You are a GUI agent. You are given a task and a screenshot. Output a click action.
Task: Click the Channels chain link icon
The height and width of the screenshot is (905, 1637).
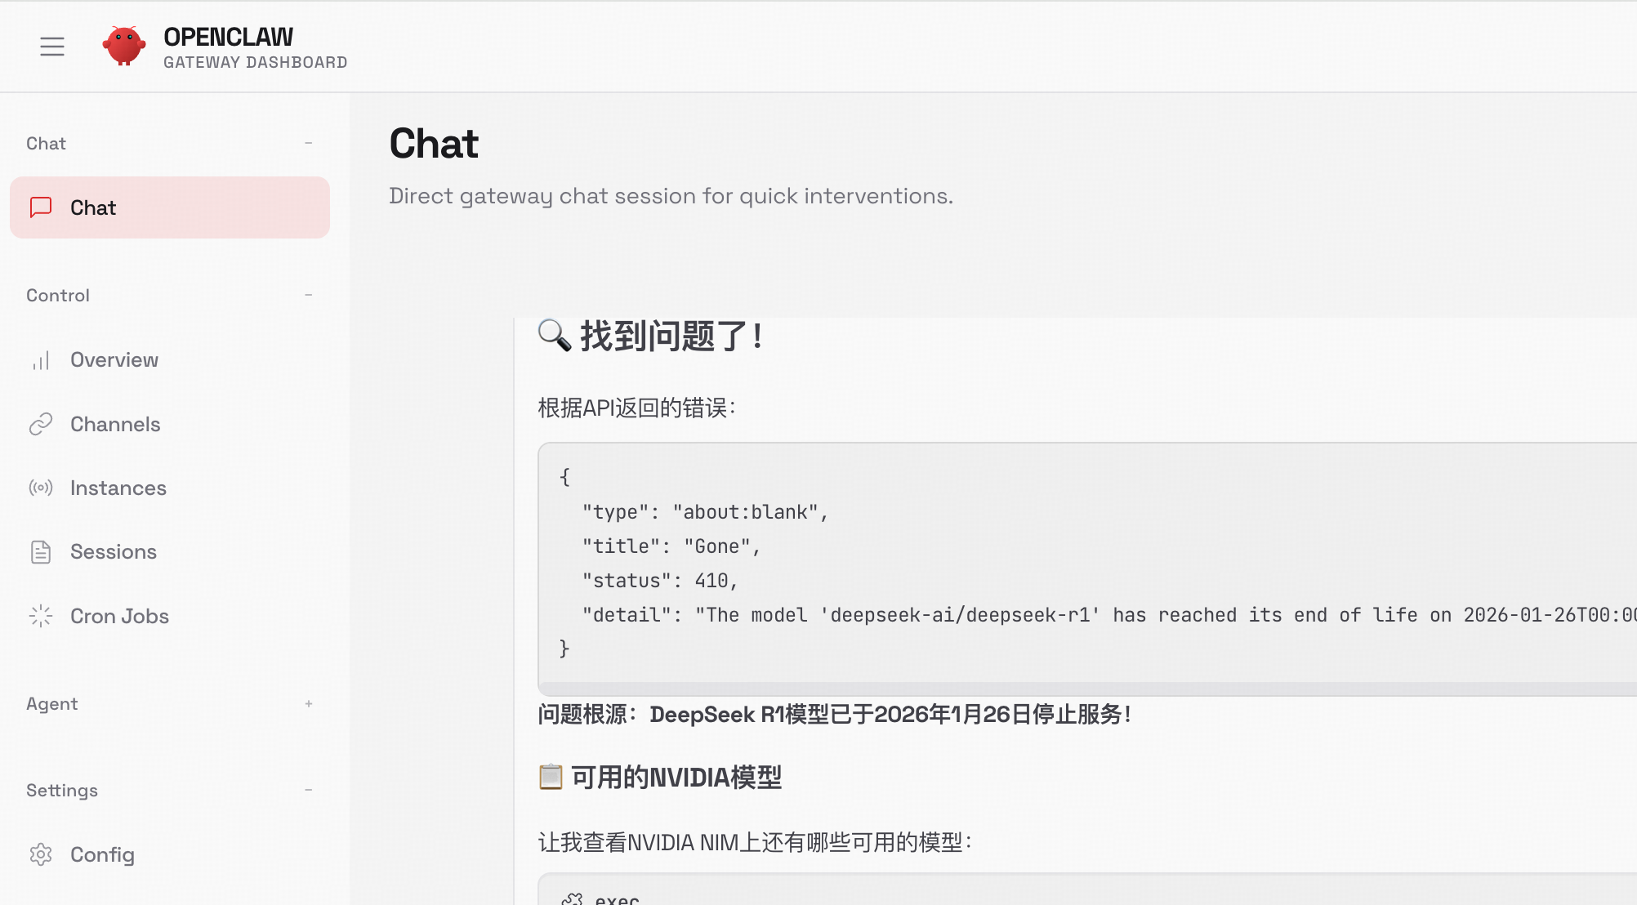pyautogui.click(x=40, y=424)
